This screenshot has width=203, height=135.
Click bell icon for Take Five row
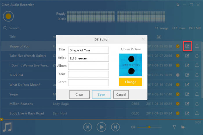coord(197,56)
